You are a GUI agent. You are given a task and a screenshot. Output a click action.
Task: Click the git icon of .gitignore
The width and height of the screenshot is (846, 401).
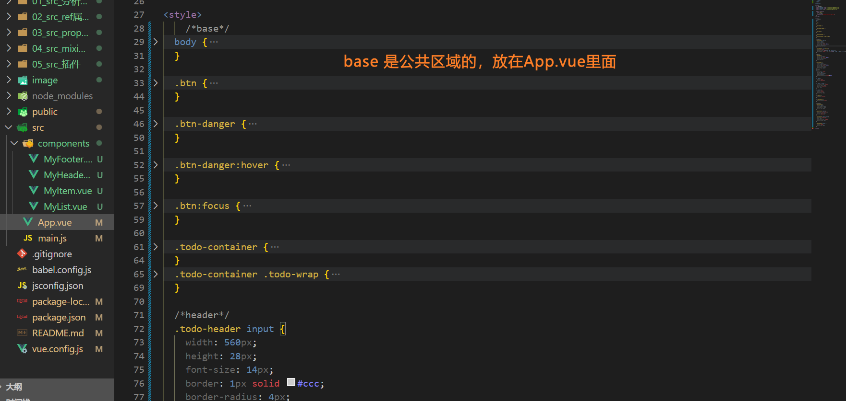click(22, 253)
